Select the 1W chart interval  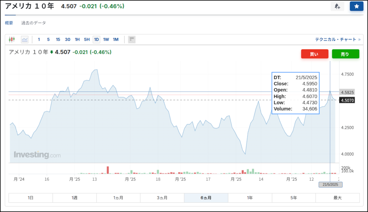(106, 39)
